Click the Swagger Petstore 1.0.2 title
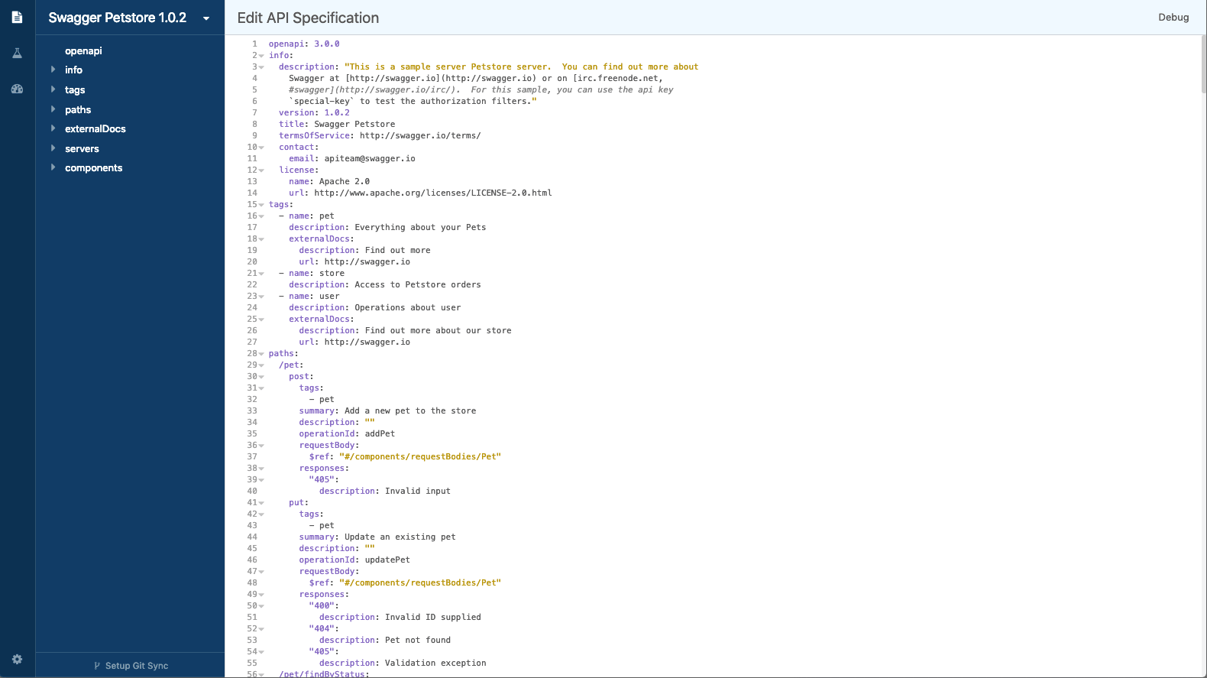The height and width of the screenshot is (678, 1207). 117,18
